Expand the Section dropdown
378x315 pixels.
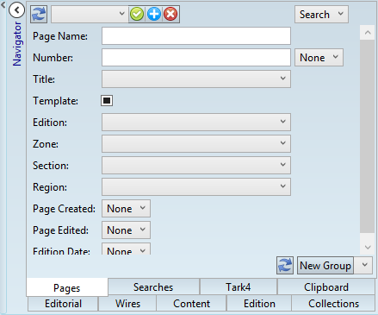[196, 166]
